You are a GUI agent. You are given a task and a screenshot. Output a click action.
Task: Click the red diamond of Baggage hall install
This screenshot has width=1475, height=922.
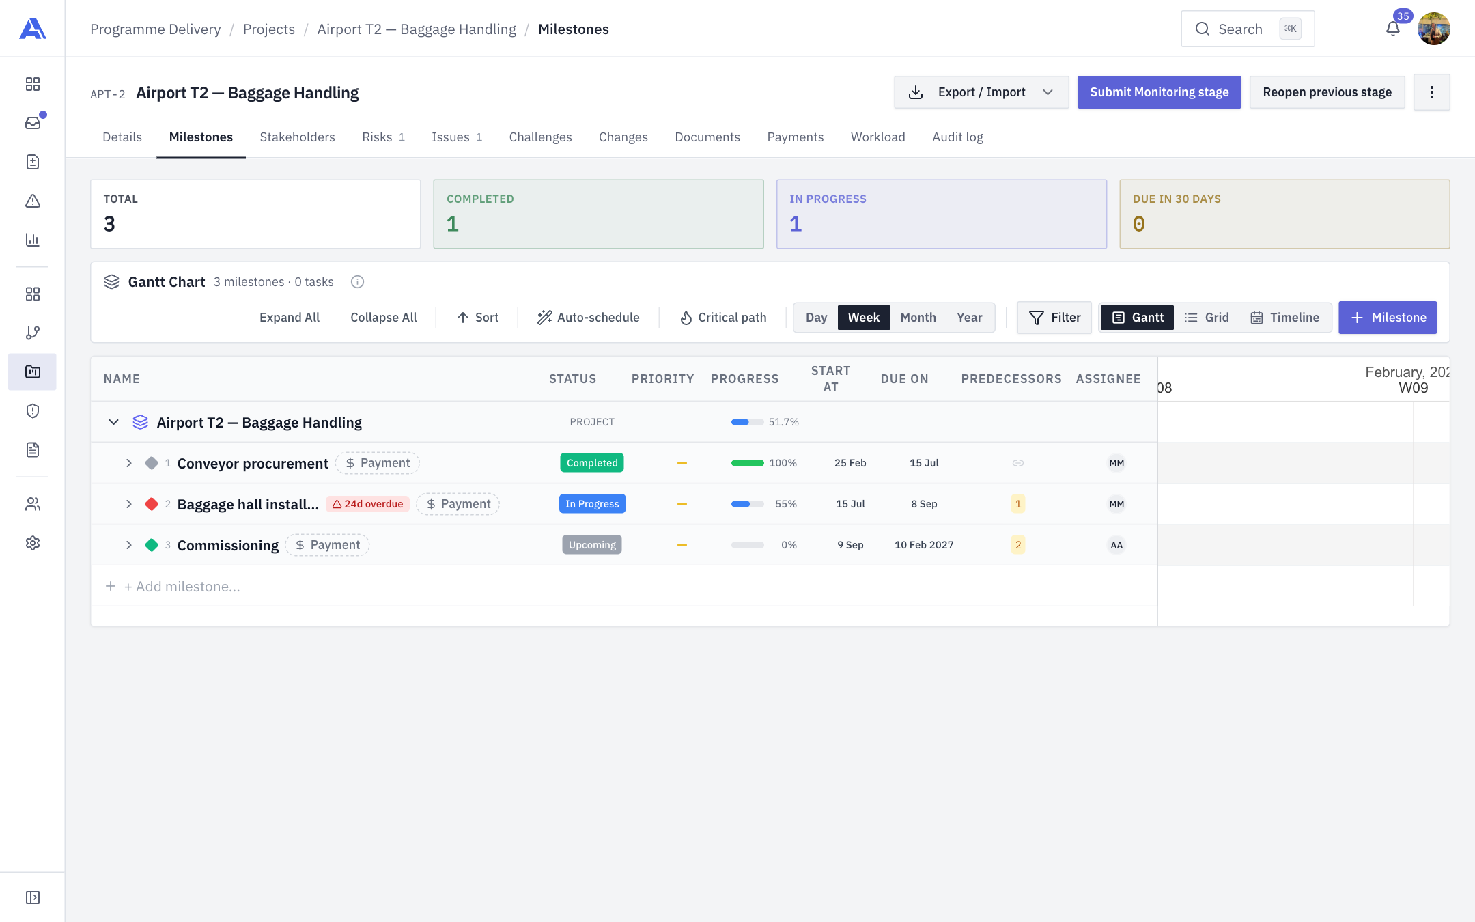[152, 504]
